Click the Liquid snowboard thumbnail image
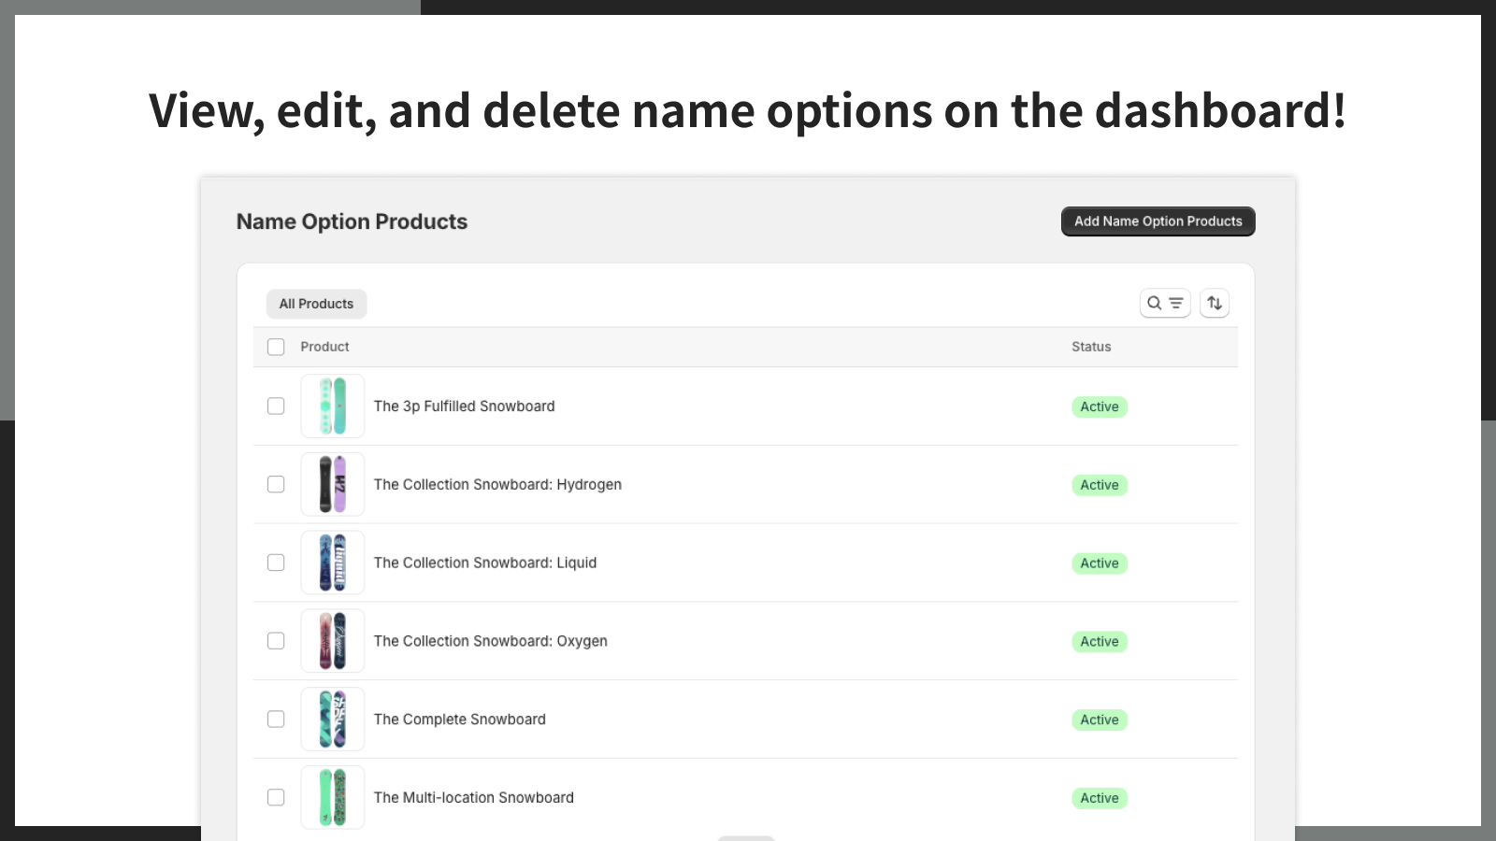The image size is (1496, 841). (x=332, y=563)
